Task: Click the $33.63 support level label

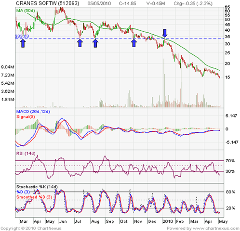Action: point(22,36)
